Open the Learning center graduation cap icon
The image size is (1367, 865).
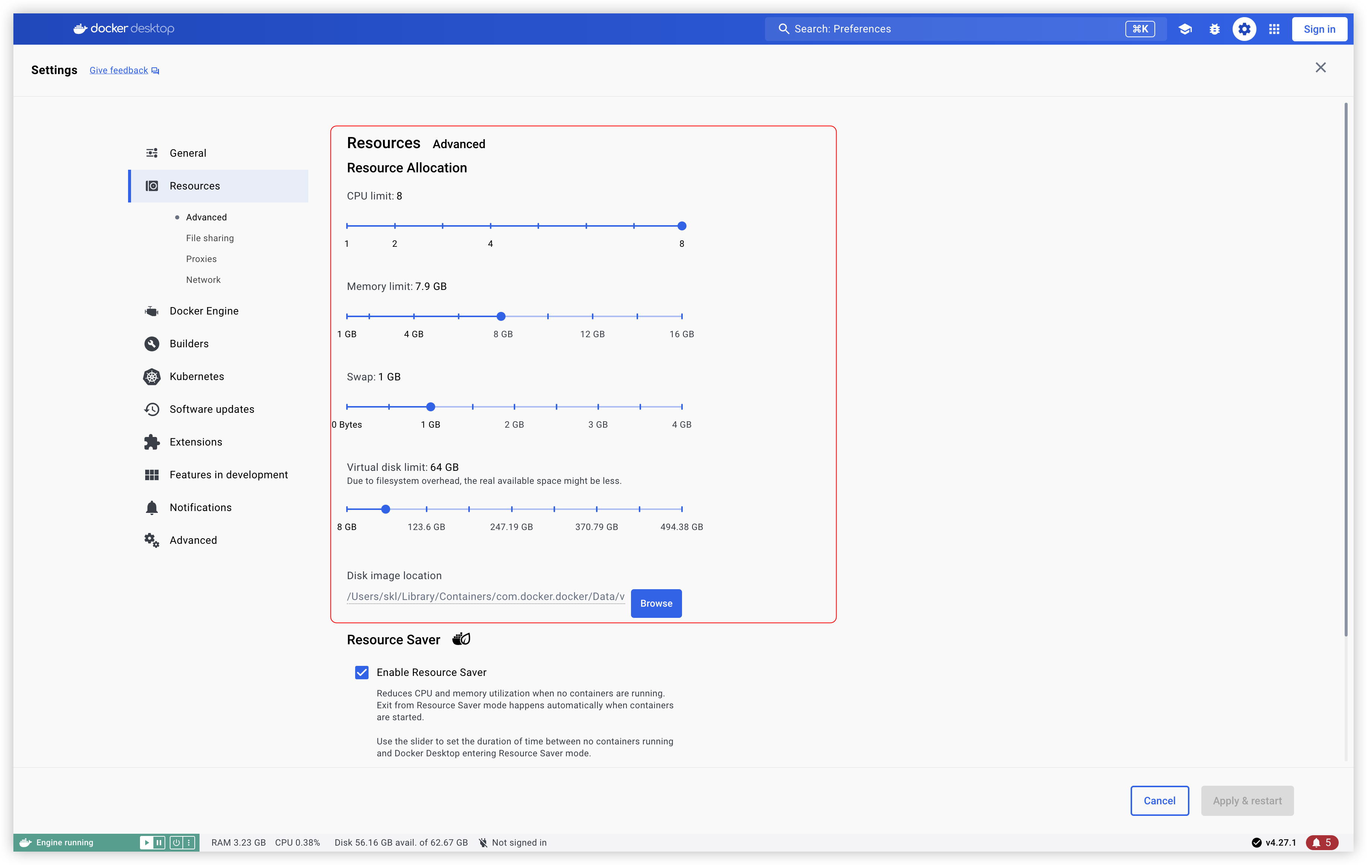pyautogui.click(x=1185, y=29)
